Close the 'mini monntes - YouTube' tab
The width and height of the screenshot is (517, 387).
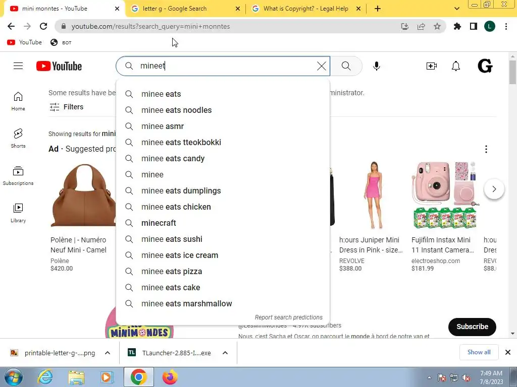point(117,9)
